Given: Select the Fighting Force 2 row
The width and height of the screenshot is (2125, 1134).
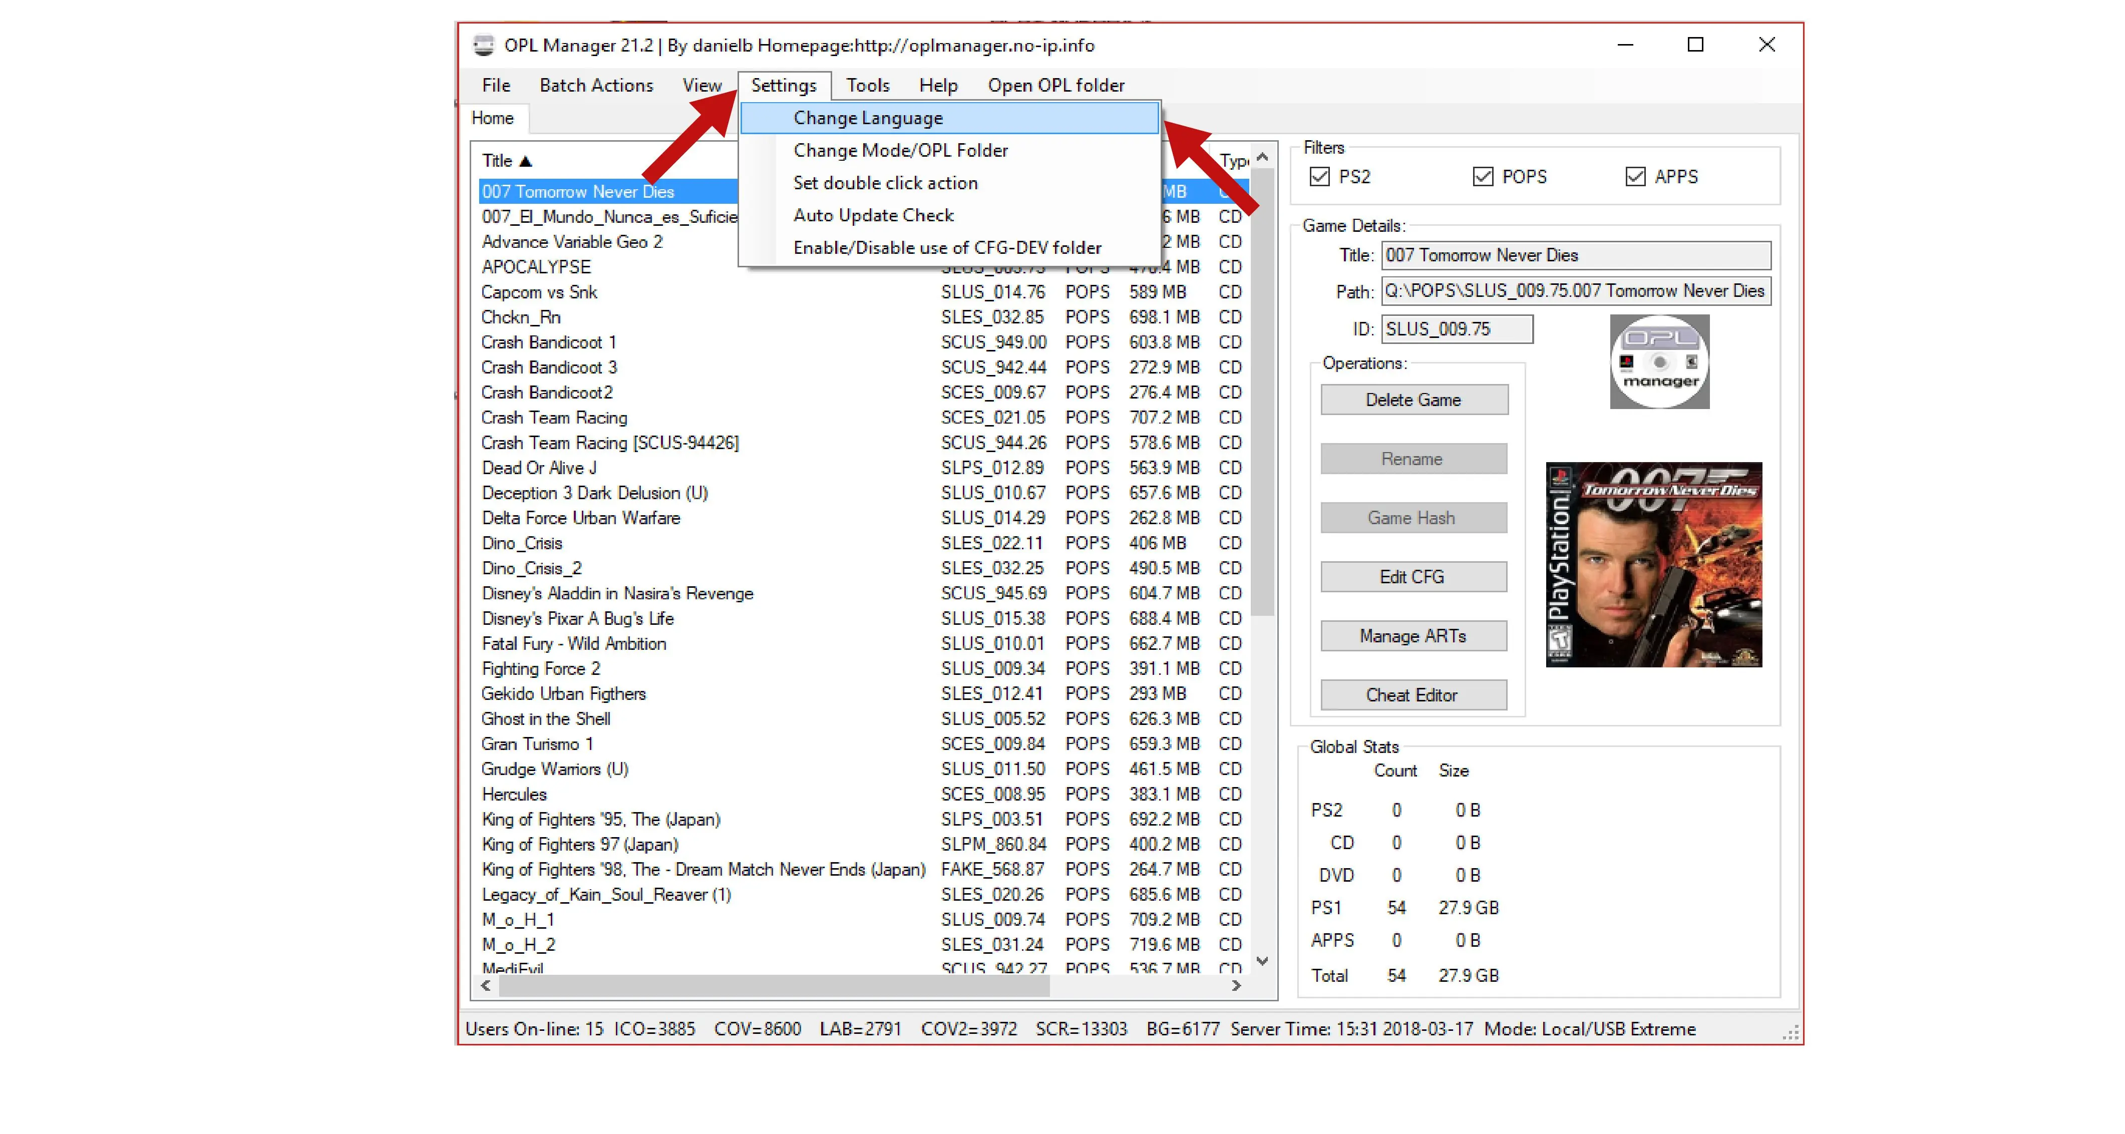Looking at the screenshot, I should pos(864,669).
